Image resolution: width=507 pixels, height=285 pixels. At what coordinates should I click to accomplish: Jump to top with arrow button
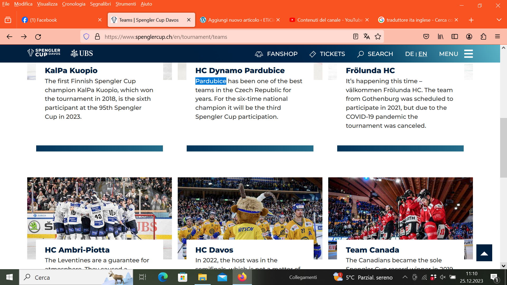(x=484, y=253)
